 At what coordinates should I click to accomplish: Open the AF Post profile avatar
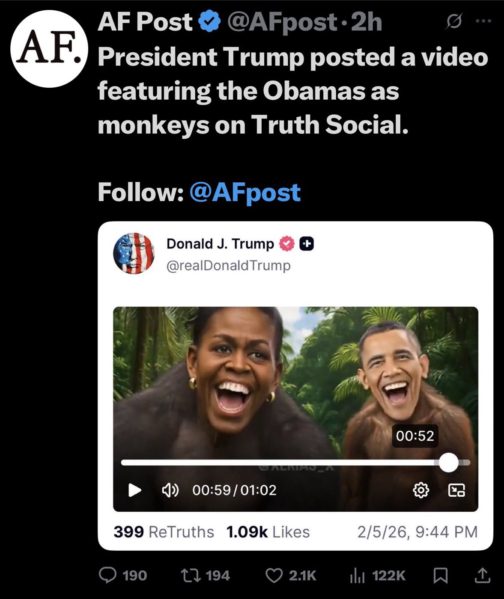point(49,49)
